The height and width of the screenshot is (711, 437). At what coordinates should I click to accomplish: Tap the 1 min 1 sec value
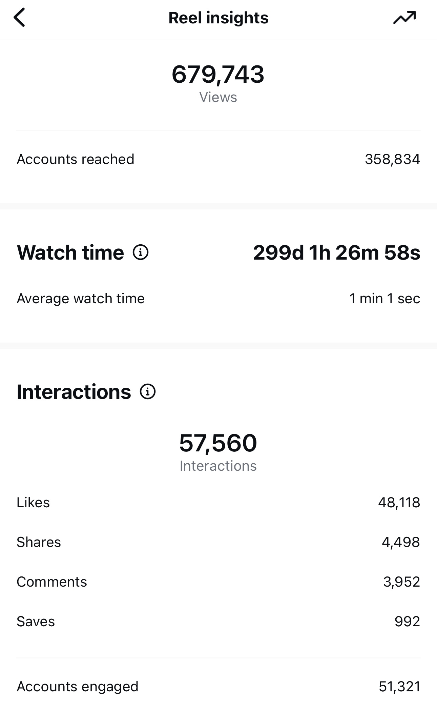pos(384,299)
